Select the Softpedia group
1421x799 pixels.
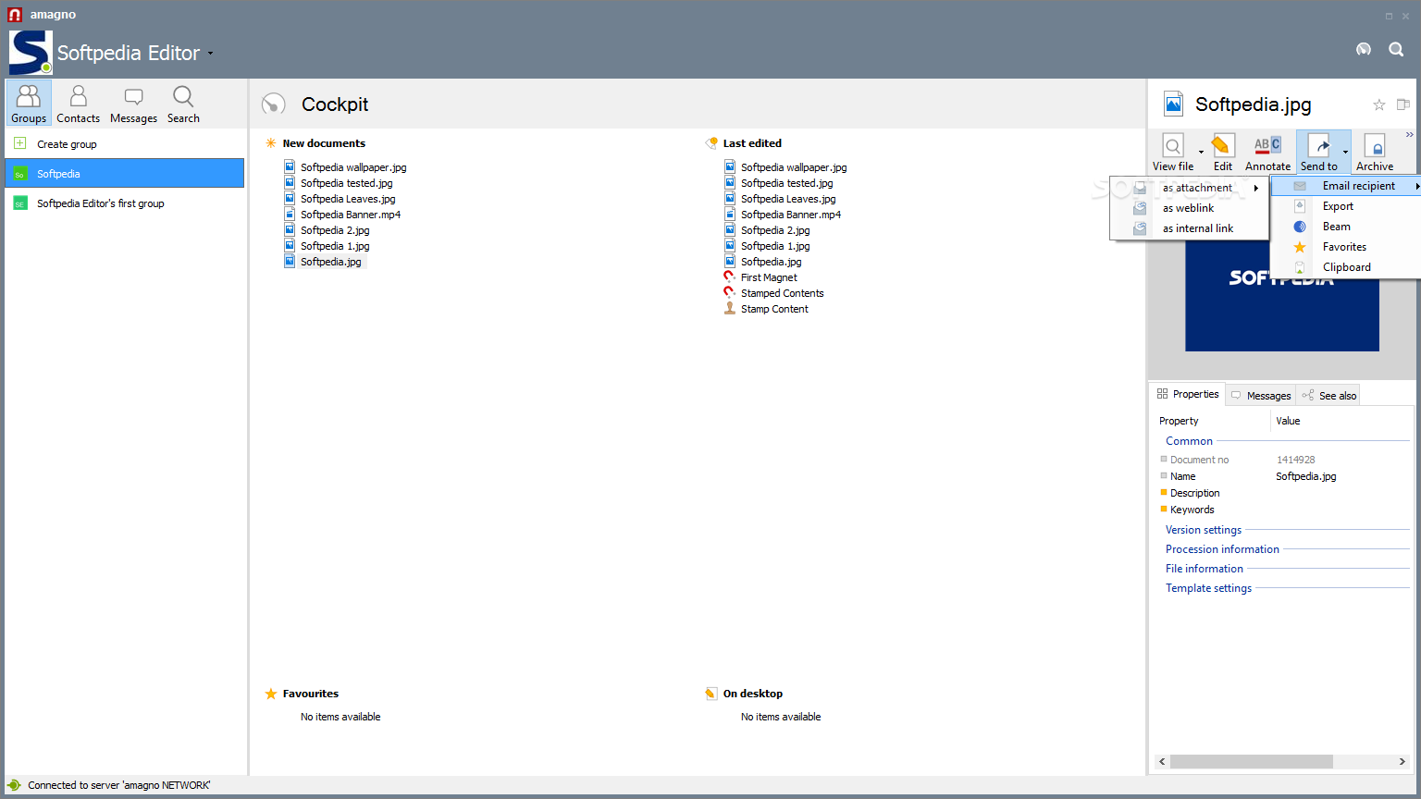[x=125, y=173]
